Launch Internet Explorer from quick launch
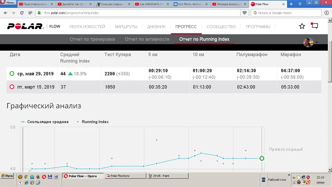This screenshot has width=332, height=187. tap(26, 183)
